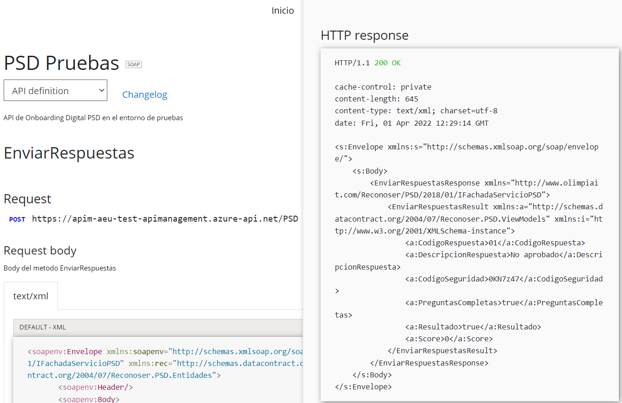Click the soapenv:Header line in request sample
Viewport: 622px width, 403px height.
[x=95, y=387]
